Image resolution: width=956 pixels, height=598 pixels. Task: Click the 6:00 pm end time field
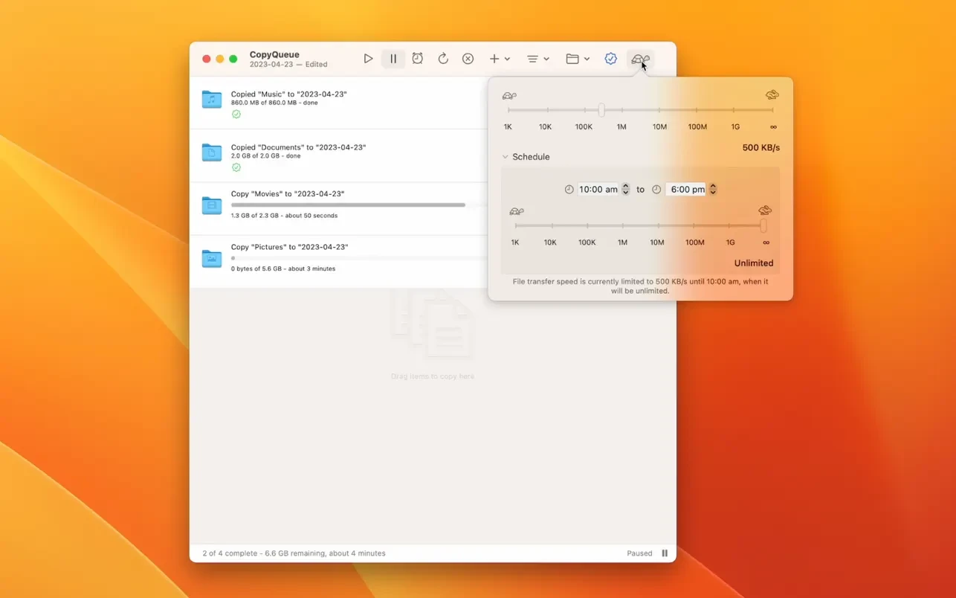[x=686, y=190]
